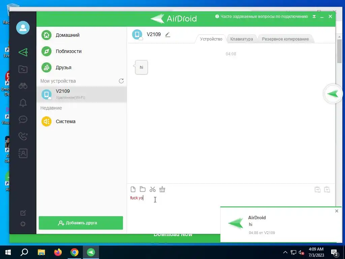Viewport: 345px width, 259px height.
Task: Click the AirDroid taskbar icon
Action: pos(91,252)
